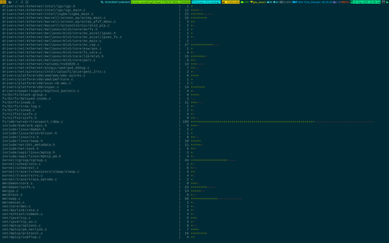
Task: Click the fs/btrfs/tree-log.c file path
Action: (21, 106)
